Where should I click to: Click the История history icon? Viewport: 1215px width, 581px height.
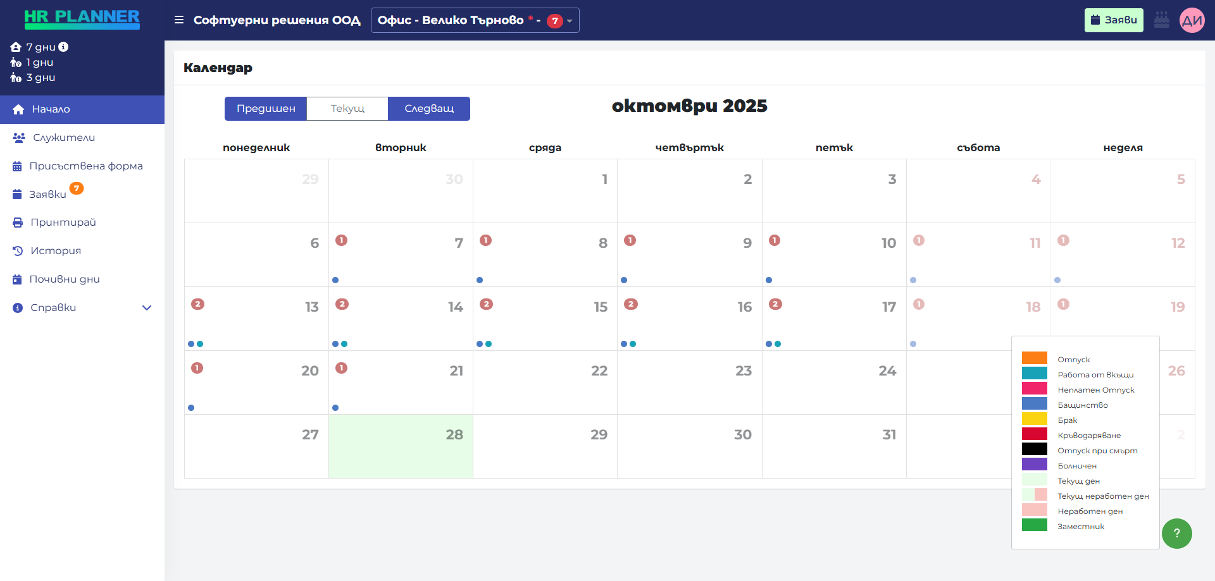[17, 250]
